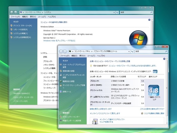This screenshot has height=133, width=177.
Task: Click Forward button in System window
Action: pos(15,12)
